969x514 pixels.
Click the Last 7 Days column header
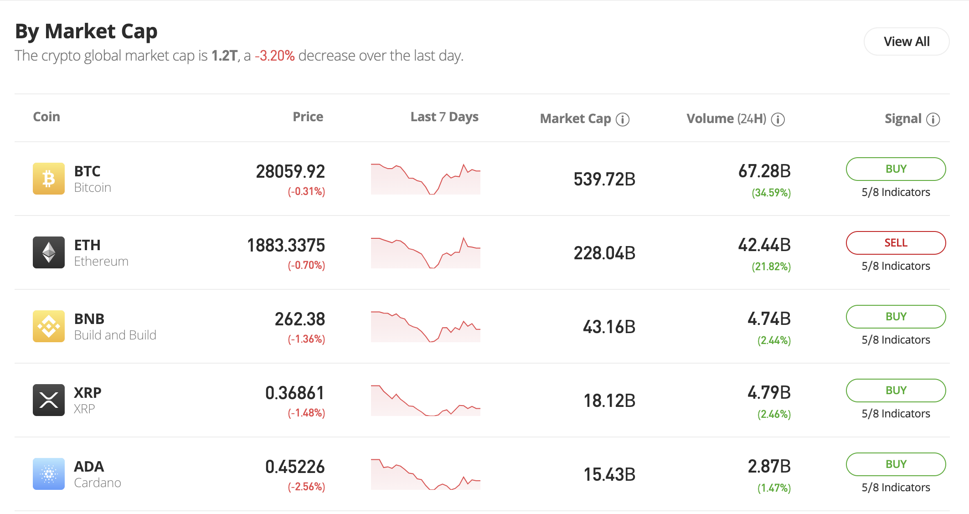pyautogui.click(x=444, y=117)
